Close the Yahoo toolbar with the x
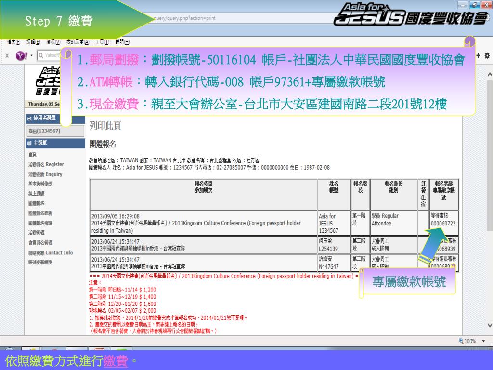Viewport: 493px width, 370px height. pos(7,56)
